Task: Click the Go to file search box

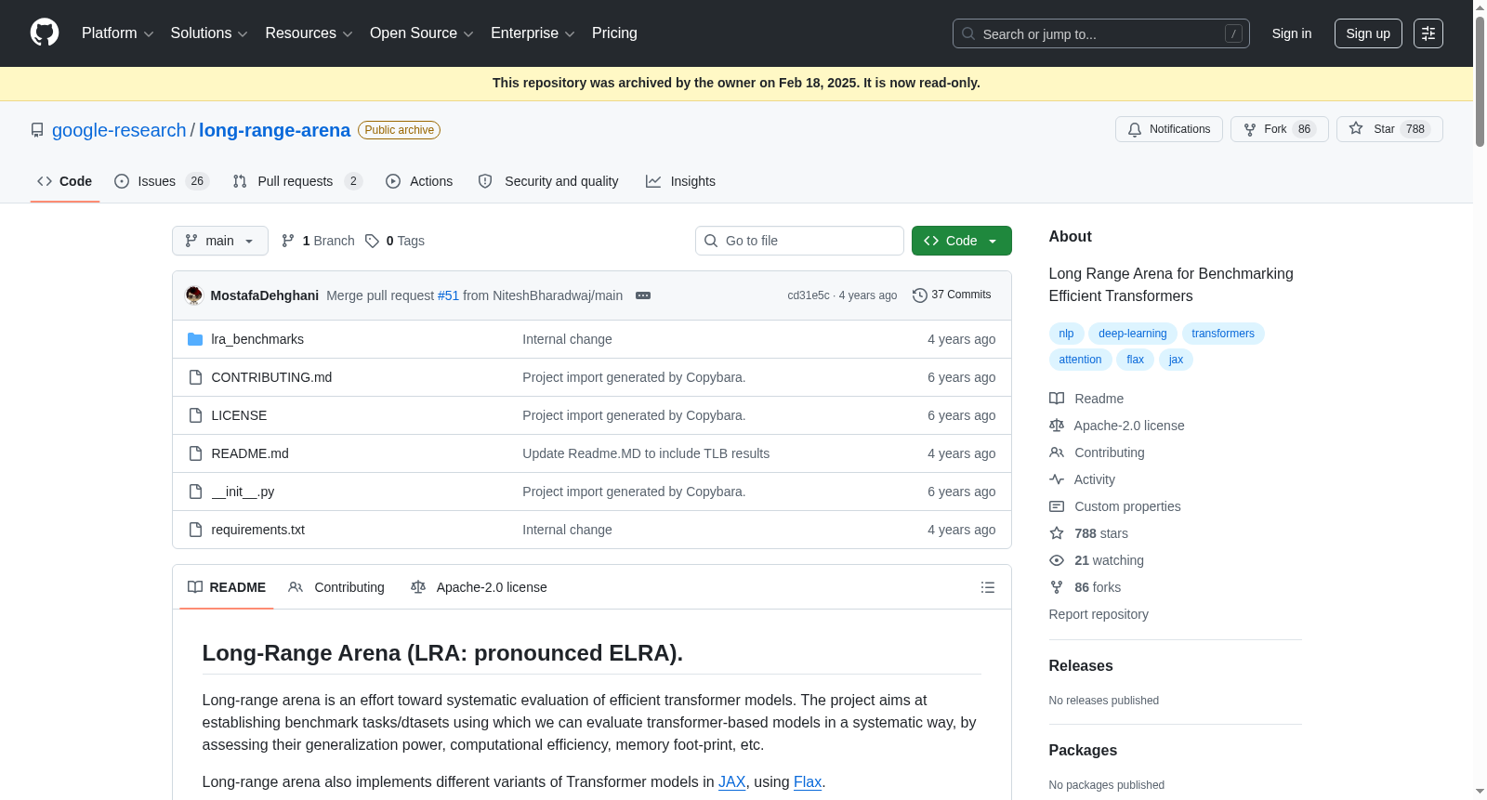Action: [799, 241]
